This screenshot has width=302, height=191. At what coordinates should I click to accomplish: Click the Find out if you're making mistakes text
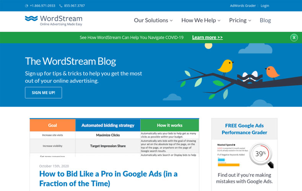(x=244, y=178)
